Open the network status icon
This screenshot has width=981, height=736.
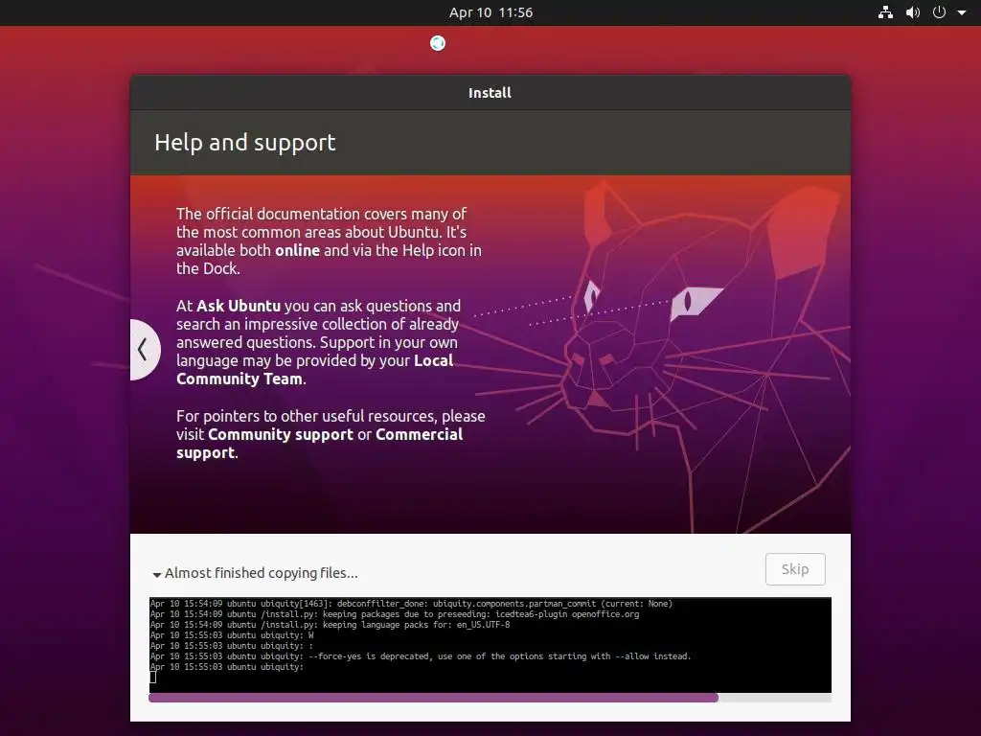(885, 11)
